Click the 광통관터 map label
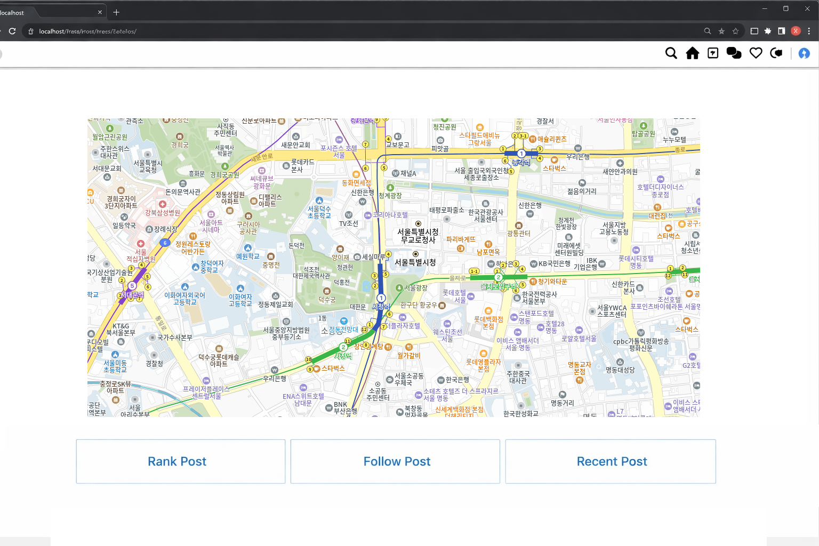The height and width of the screenshot is (546, 819). coord(519,234)
